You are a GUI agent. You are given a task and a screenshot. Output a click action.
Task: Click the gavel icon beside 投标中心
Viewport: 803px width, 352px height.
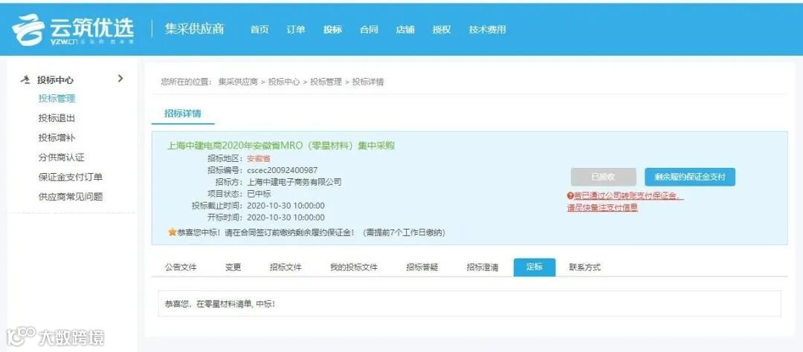click(25, 79)
